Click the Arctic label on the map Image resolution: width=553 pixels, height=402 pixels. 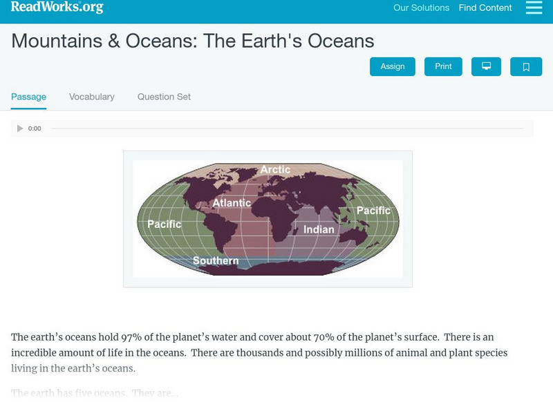(275, 170)
